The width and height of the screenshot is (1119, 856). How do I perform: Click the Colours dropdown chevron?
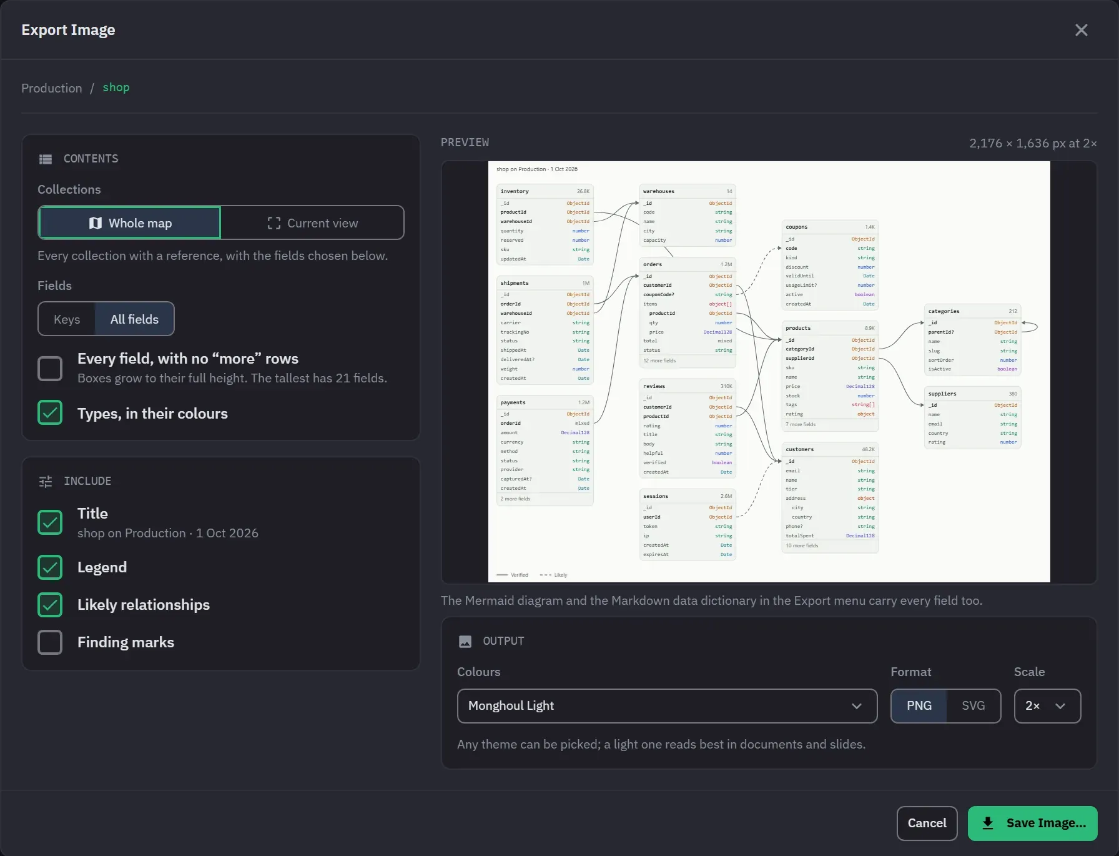coord(857,706)
